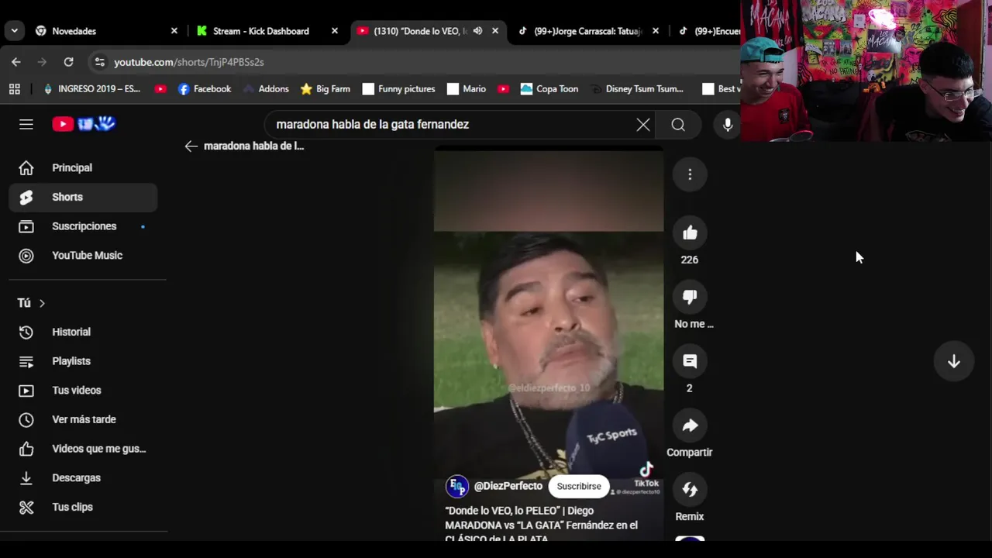The width and height of the screenshot is (992, 558).
Task: Open Tus videos in the sidebar
Action: pos(84,391)
